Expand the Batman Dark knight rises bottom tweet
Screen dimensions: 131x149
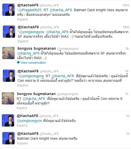(x=22, y=143)
